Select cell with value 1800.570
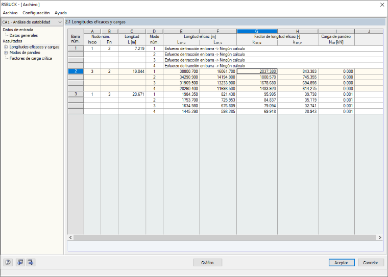Viewport: 388px width, 277px height. [257, 77]
